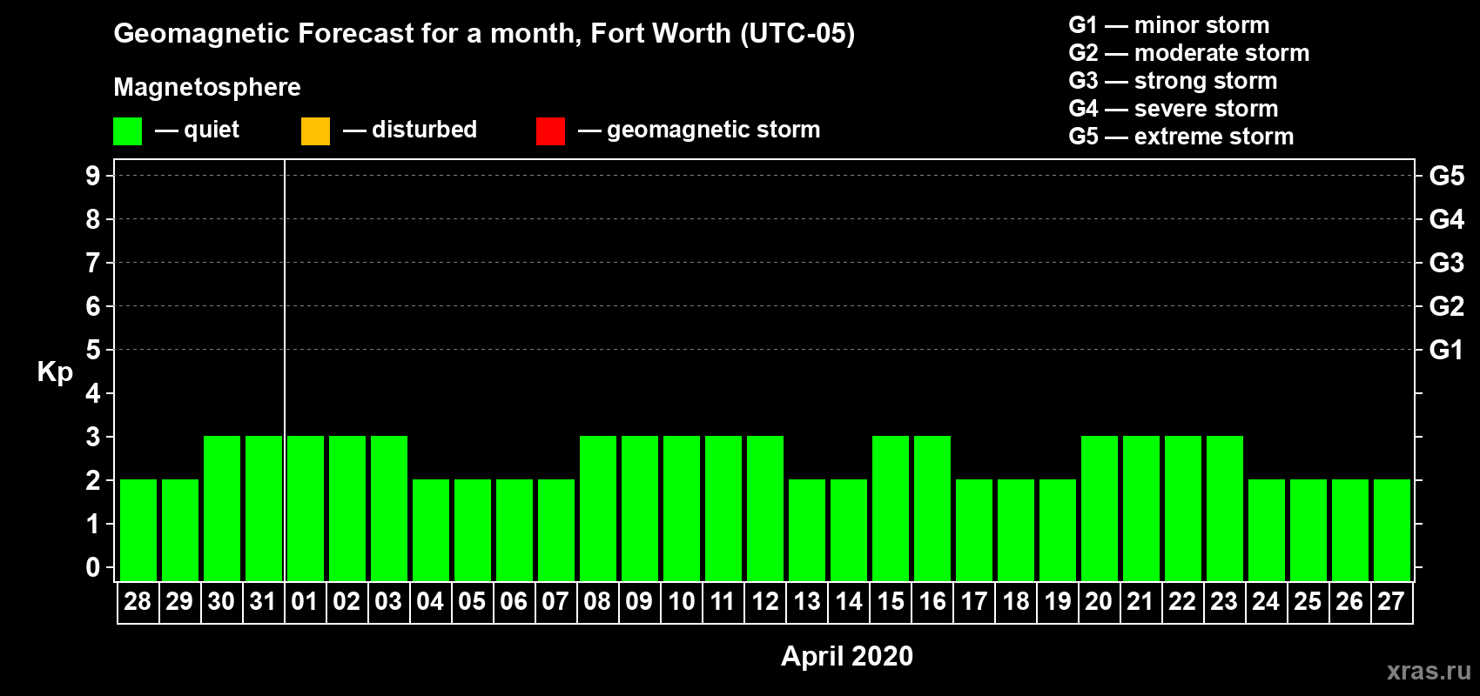Click the 'G1 — minor storm' legend line
Image resolution: width=1480 pixels, height=696 pixels.
[1169, 25]
